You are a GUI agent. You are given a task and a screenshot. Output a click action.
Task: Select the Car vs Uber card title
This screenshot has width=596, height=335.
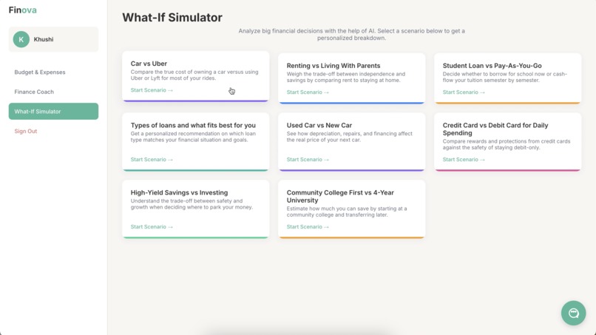tap(149, 64)
